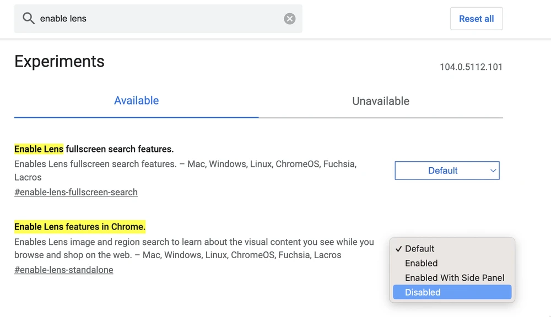Choose the Enabled option
This screenshot has width=551, height=317.
[x=421, y=263]
